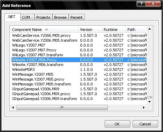Viewport: 163px width, 132px height.
Task: Click runtime cell of WiiLego.Y2007.M07 row
Action: [x=113, y=45]
